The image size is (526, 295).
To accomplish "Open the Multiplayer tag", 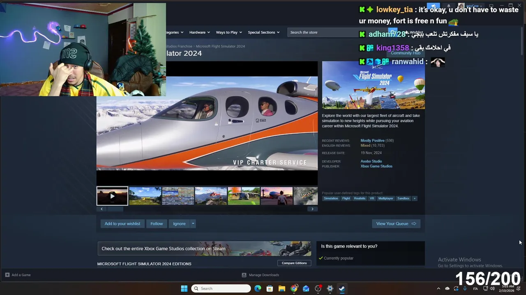I will click(x=385, y=198).
